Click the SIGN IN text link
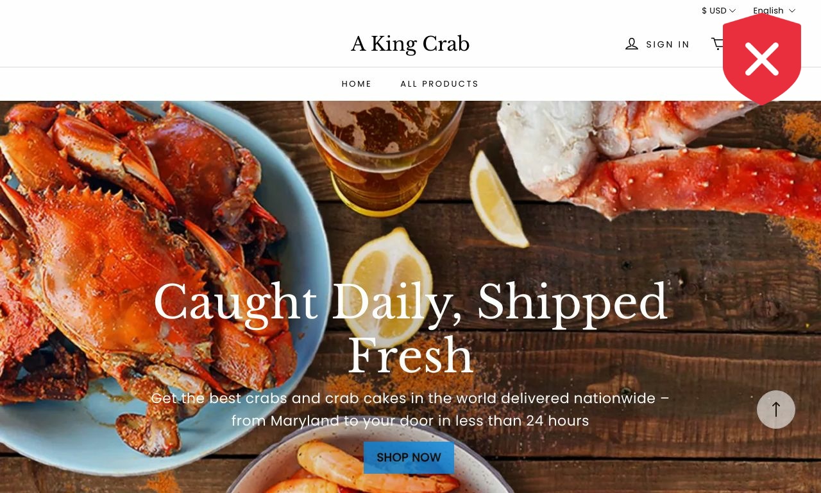 (668, 44)
